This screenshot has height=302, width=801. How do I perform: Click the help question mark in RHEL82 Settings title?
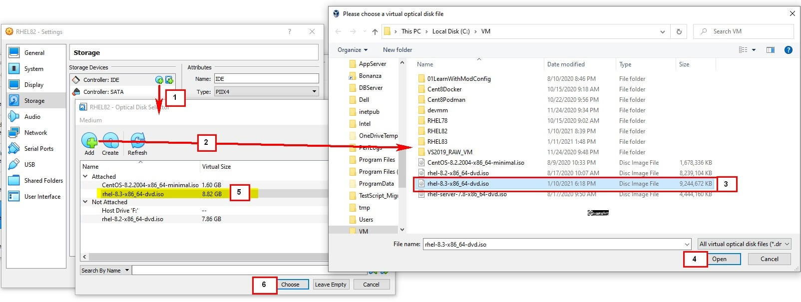(289, 31)
